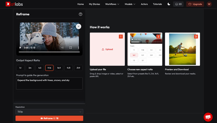Click the Reframe 18 credits button
The width and height of the screenshot is (217, 123).
point(49,118)
